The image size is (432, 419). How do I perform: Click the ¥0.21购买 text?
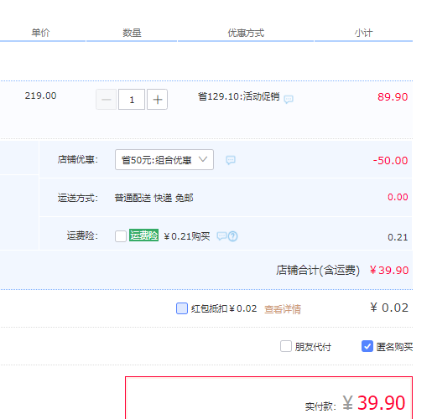point(187,236)
